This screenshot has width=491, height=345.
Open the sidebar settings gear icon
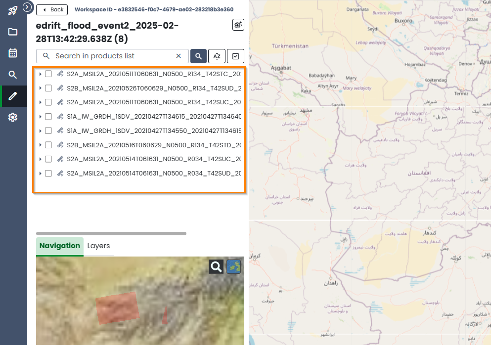[12, 117]
